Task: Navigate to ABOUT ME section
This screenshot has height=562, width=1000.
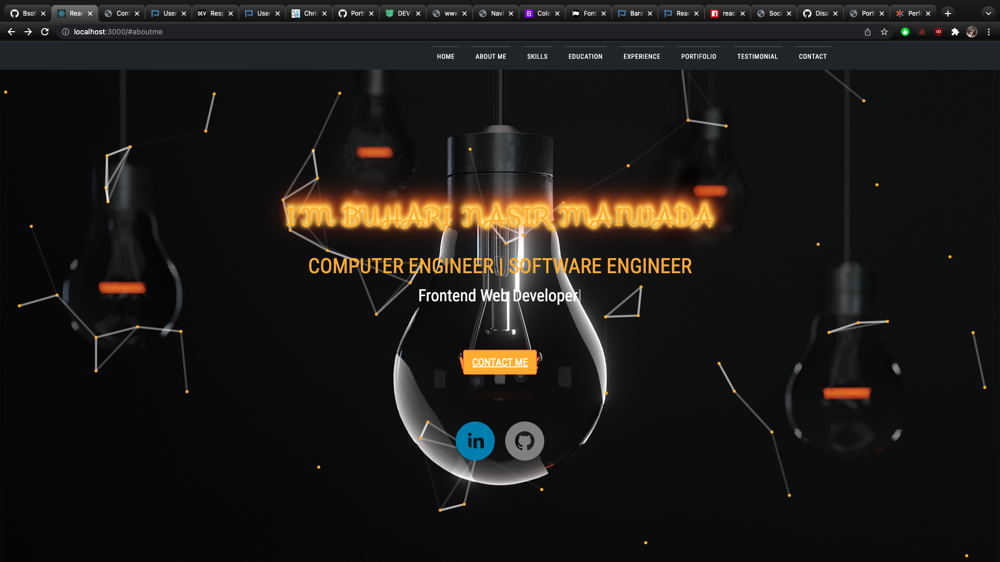Action: click(x=491, y=56)
